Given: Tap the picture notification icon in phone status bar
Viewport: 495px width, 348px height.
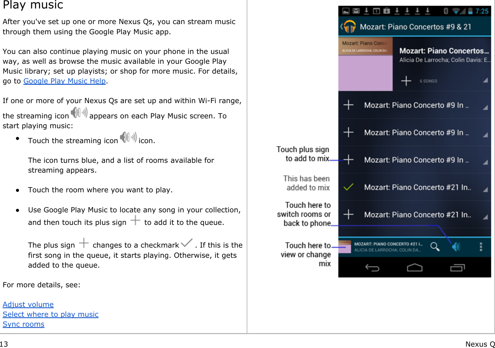Looking at the screenshot, I should (346, 11).
